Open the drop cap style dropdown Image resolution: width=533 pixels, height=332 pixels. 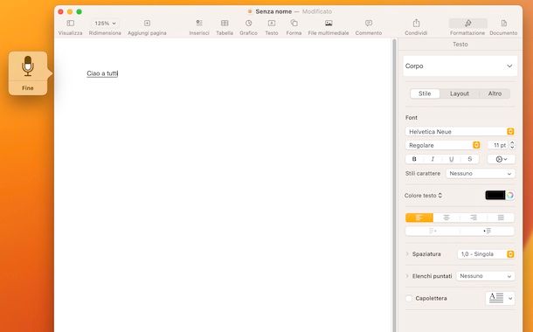(x=500, y=298)
